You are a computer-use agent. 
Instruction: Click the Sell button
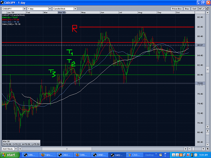pos(194,9)
